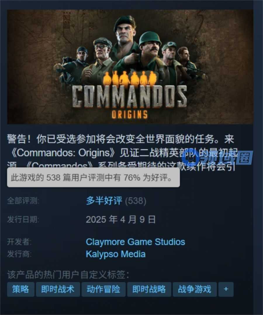
Task: Open the Claymore Game Studios developer page
Action: (x=135, y=242)
